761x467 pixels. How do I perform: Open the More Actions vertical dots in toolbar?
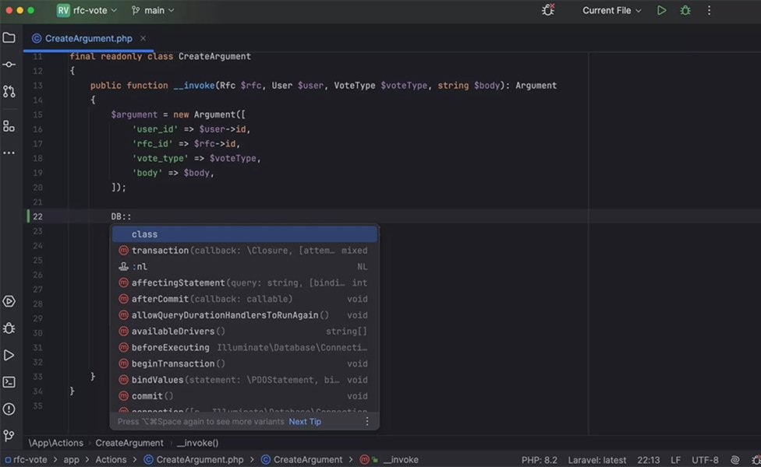(709, 10)
